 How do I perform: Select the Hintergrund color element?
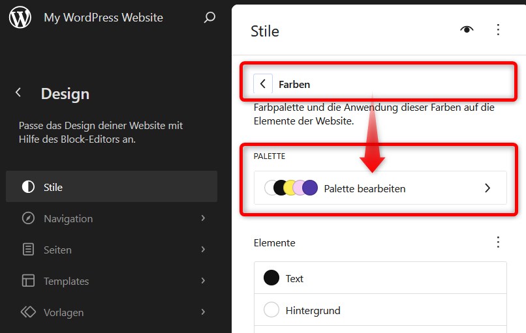click(380, 310)
